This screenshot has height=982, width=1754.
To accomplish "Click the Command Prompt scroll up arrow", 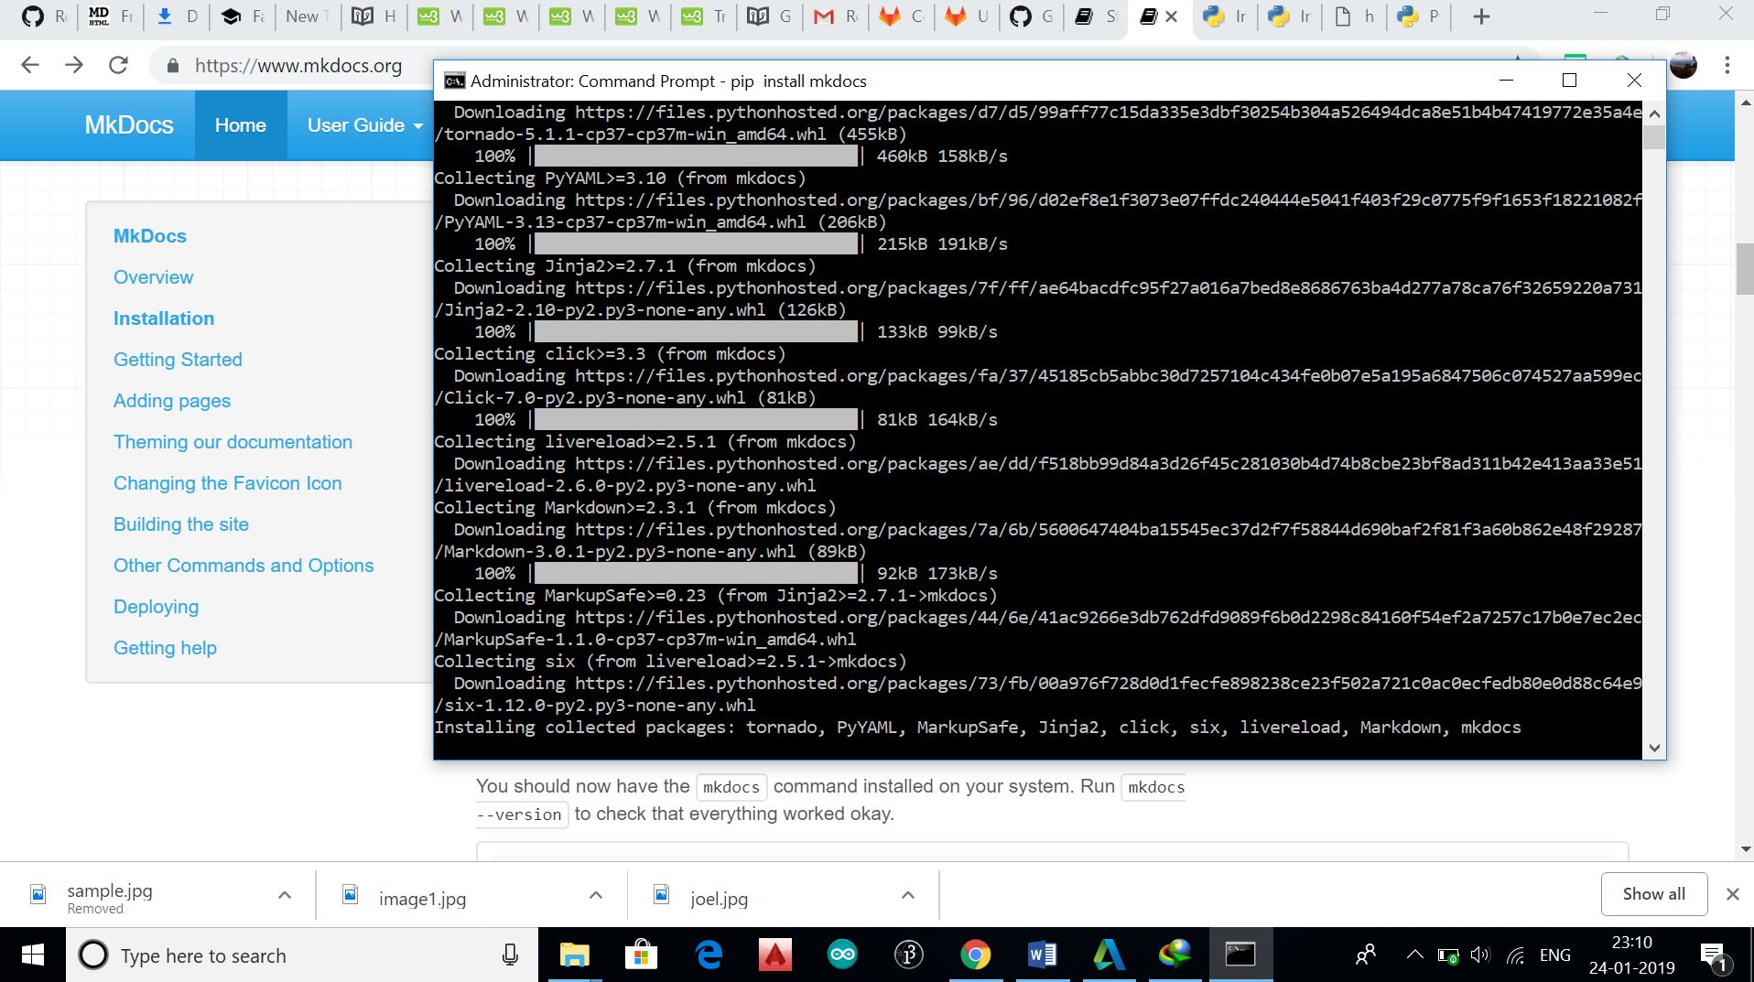I will coord(1654,113).
